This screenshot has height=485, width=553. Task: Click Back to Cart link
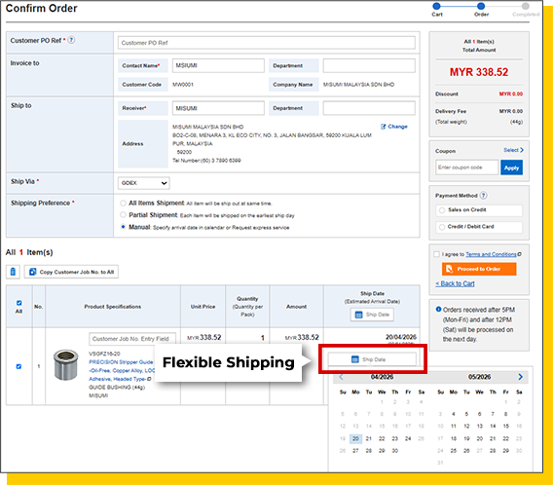455,283
